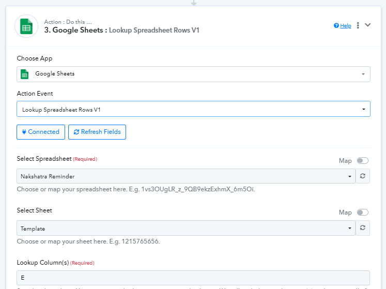Click the Lookup Column(s) input field

[193, 278]
